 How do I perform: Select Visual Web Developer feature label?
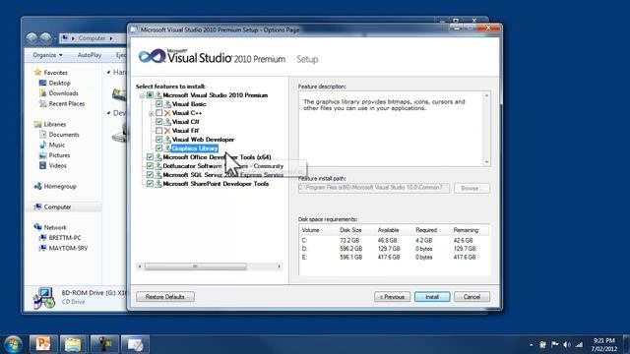point(204,140)
